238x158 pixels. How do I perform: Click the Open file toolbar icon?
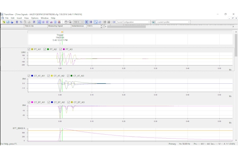pyautogui.click(x=4, y=22)
